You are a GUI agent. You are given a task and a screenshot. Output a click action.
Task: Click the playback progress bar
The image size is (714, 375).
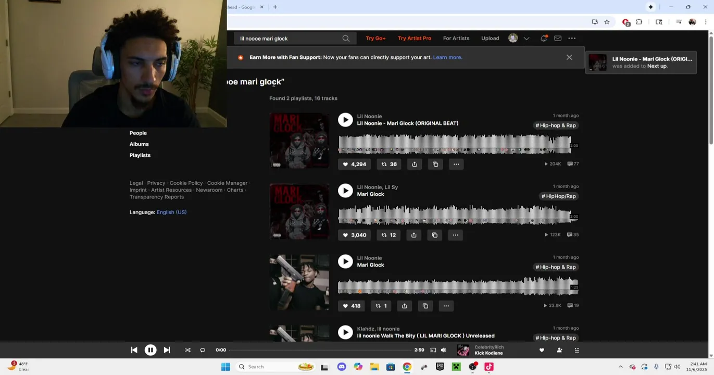click(320, 350)
